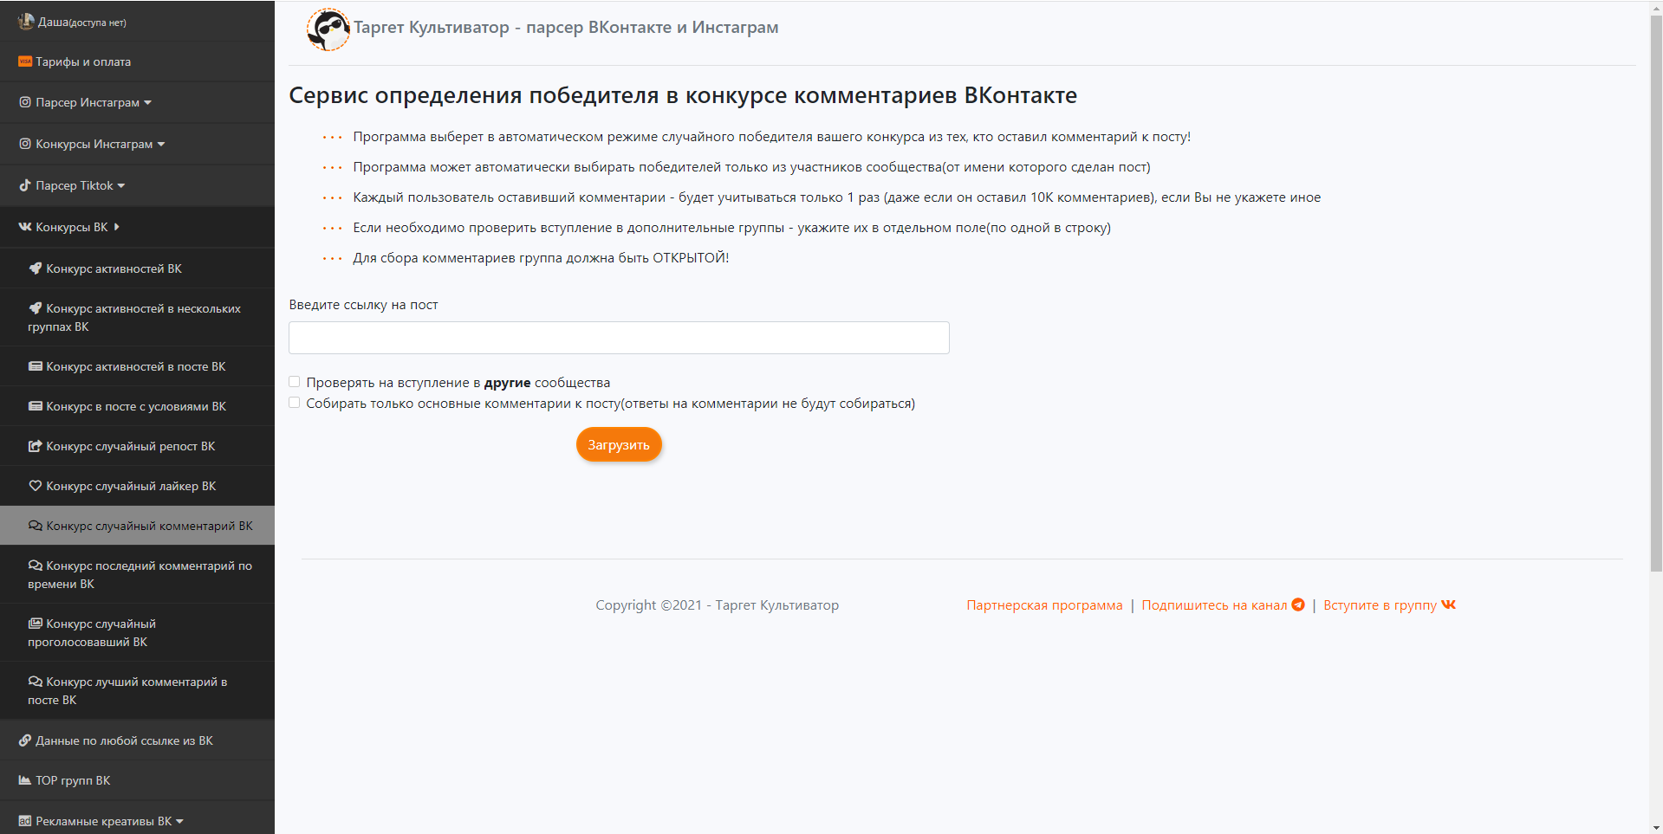
Task: Open the Даша account entry
Action: (137, 21)
